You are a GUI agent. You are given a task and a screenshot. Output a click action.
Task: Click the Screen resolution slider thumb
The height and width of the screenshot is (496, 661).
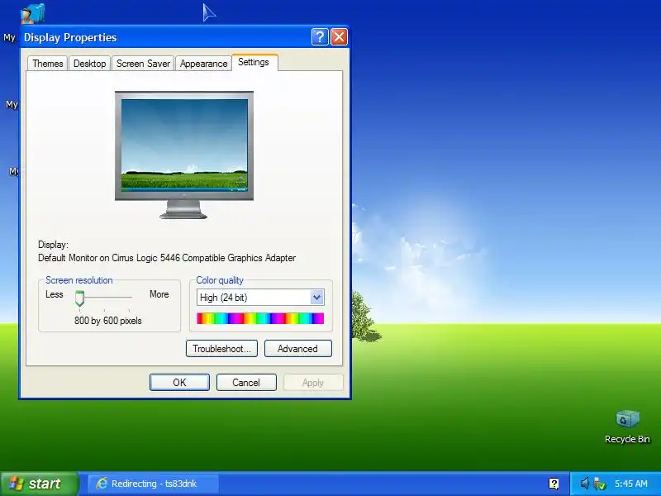[x=79, y=298]
